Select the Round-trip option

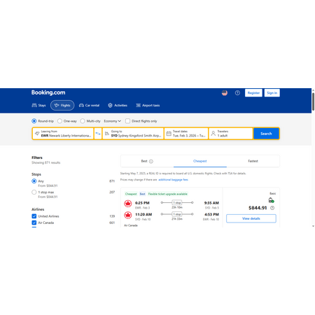(34, 121)
